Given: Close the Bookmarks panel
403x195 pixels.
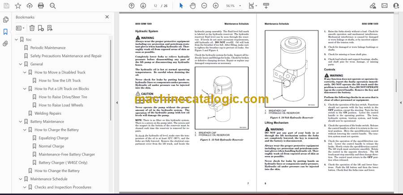Looking at the screenshot, I should coord(107,17).
